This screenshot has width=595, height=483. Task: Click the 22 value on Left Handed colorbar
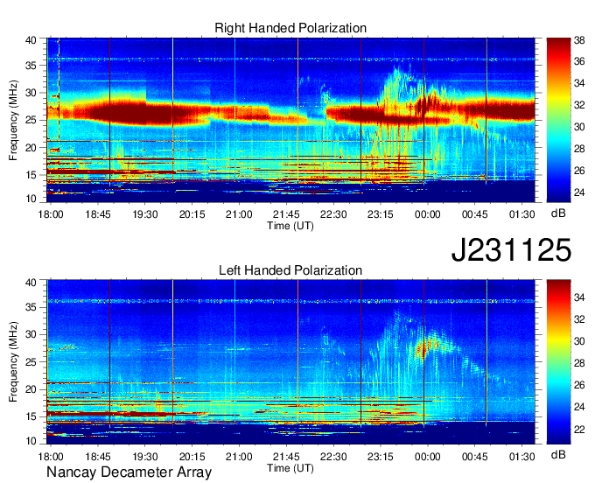[579, 430]
